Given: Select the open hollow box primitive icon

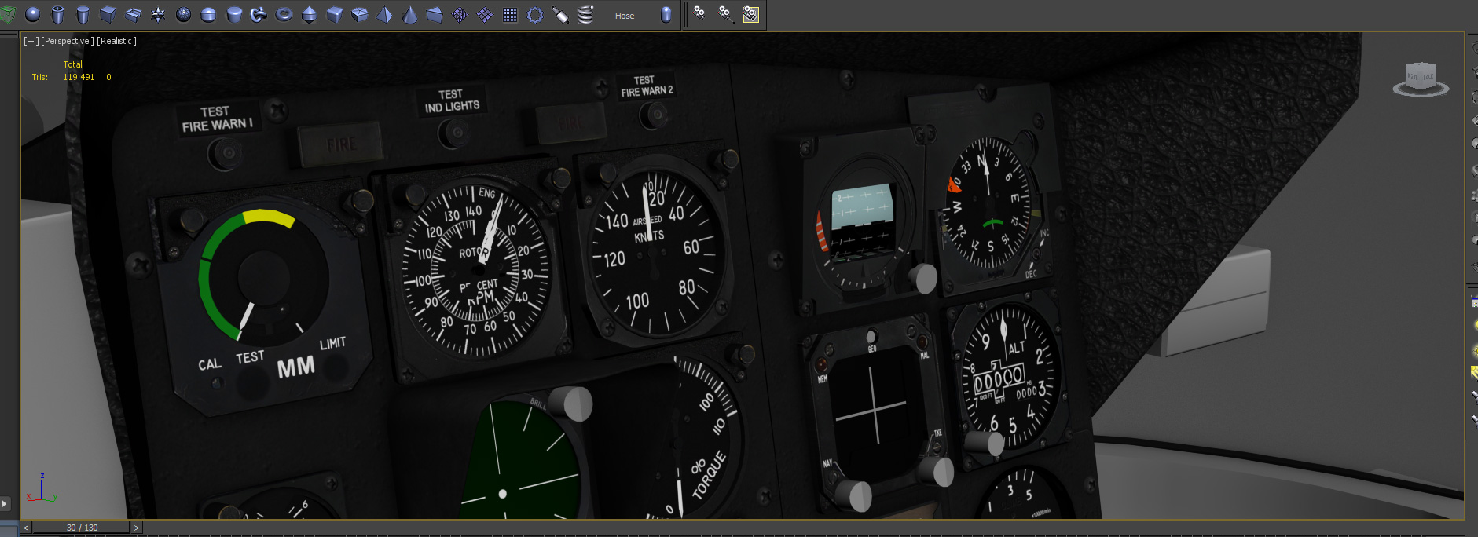Looking at the screenshot, I should point(133,14).
